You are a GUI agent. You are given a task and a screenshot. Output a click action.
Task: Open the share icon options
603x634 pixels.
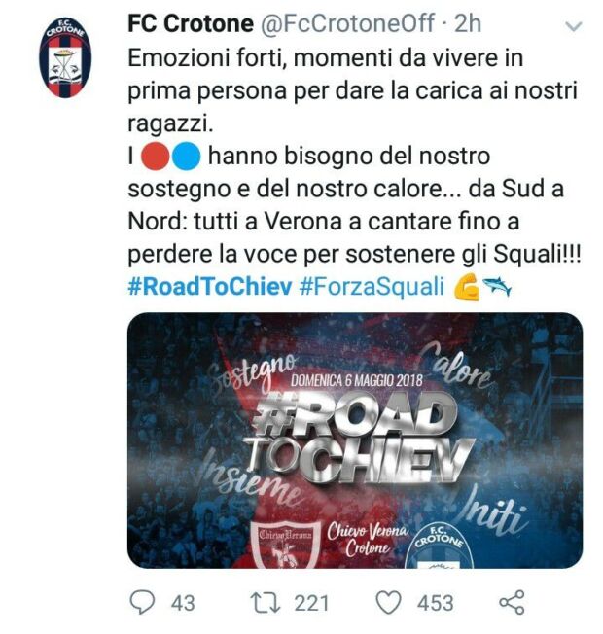[x=512, y=603]
